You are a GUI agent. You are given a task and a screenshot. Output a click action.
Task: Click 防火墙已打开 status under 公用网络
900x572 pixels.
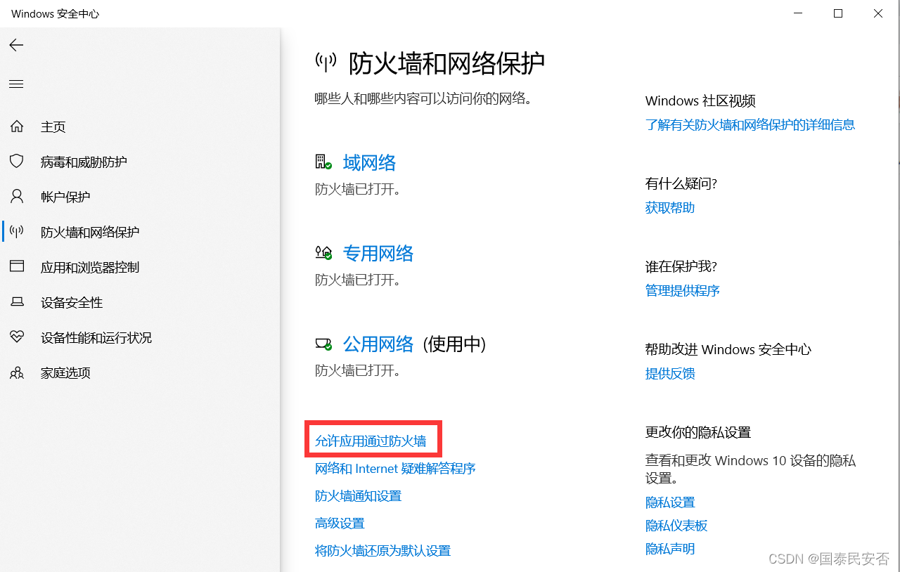click(358, 371)
